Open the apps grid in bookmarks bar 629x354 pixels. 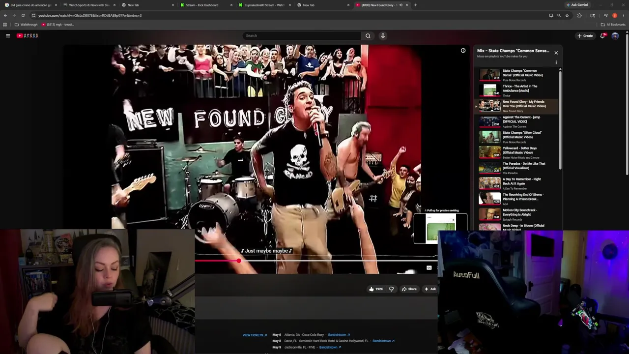click(x=5, y=25)
